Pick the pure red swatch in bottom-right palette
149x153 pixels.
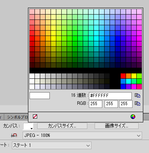pos(123,76)
